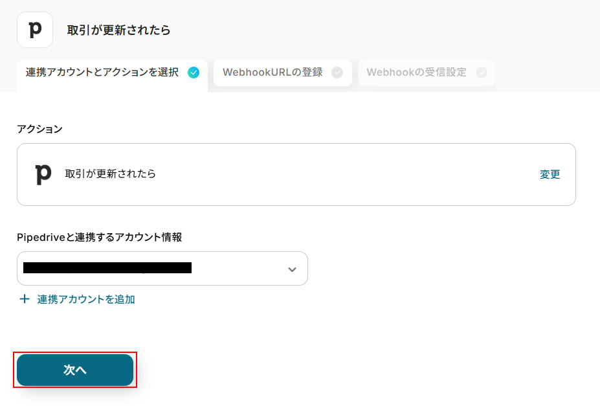Click the Pipedriveと連携するアカウント情報 label
Screen dimensions: 600x406
point(99,238)
